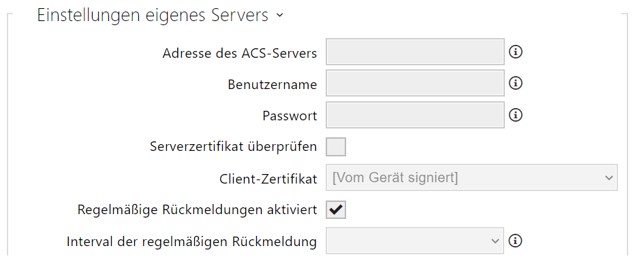
Task: Uncheck Regelmäßige Rückmeldungen aktiviert
Action: click(x=336, y=209)
